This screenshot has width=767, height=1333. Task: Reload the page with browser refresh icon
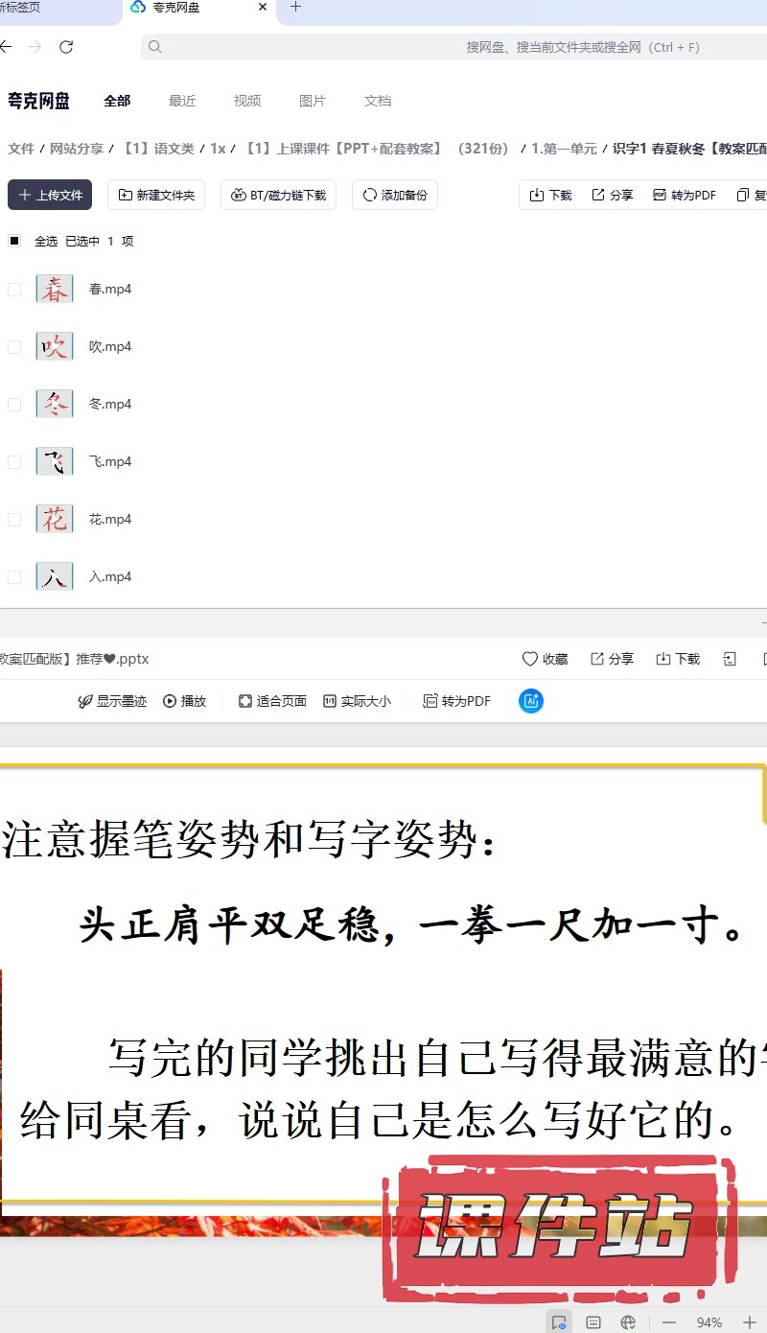click(x=66, y=47)
